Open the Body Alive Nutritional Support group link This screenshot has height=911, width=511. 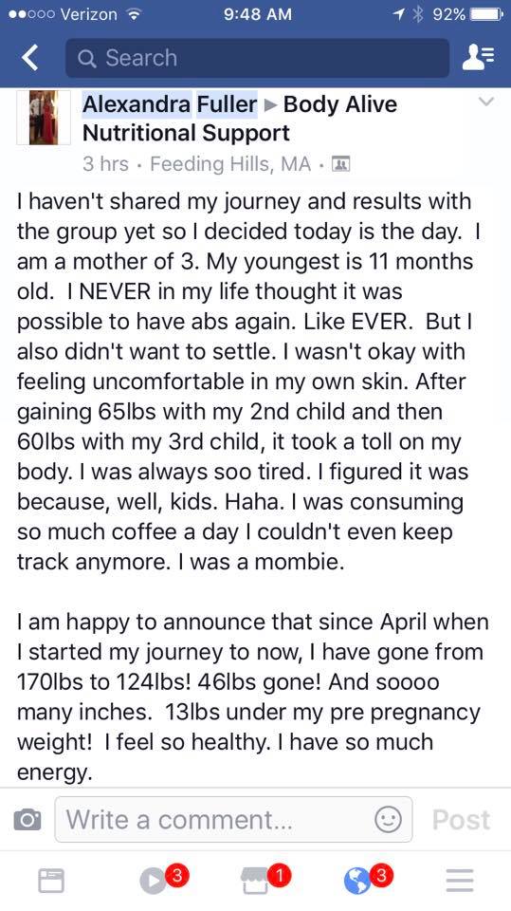click(240, 119)
